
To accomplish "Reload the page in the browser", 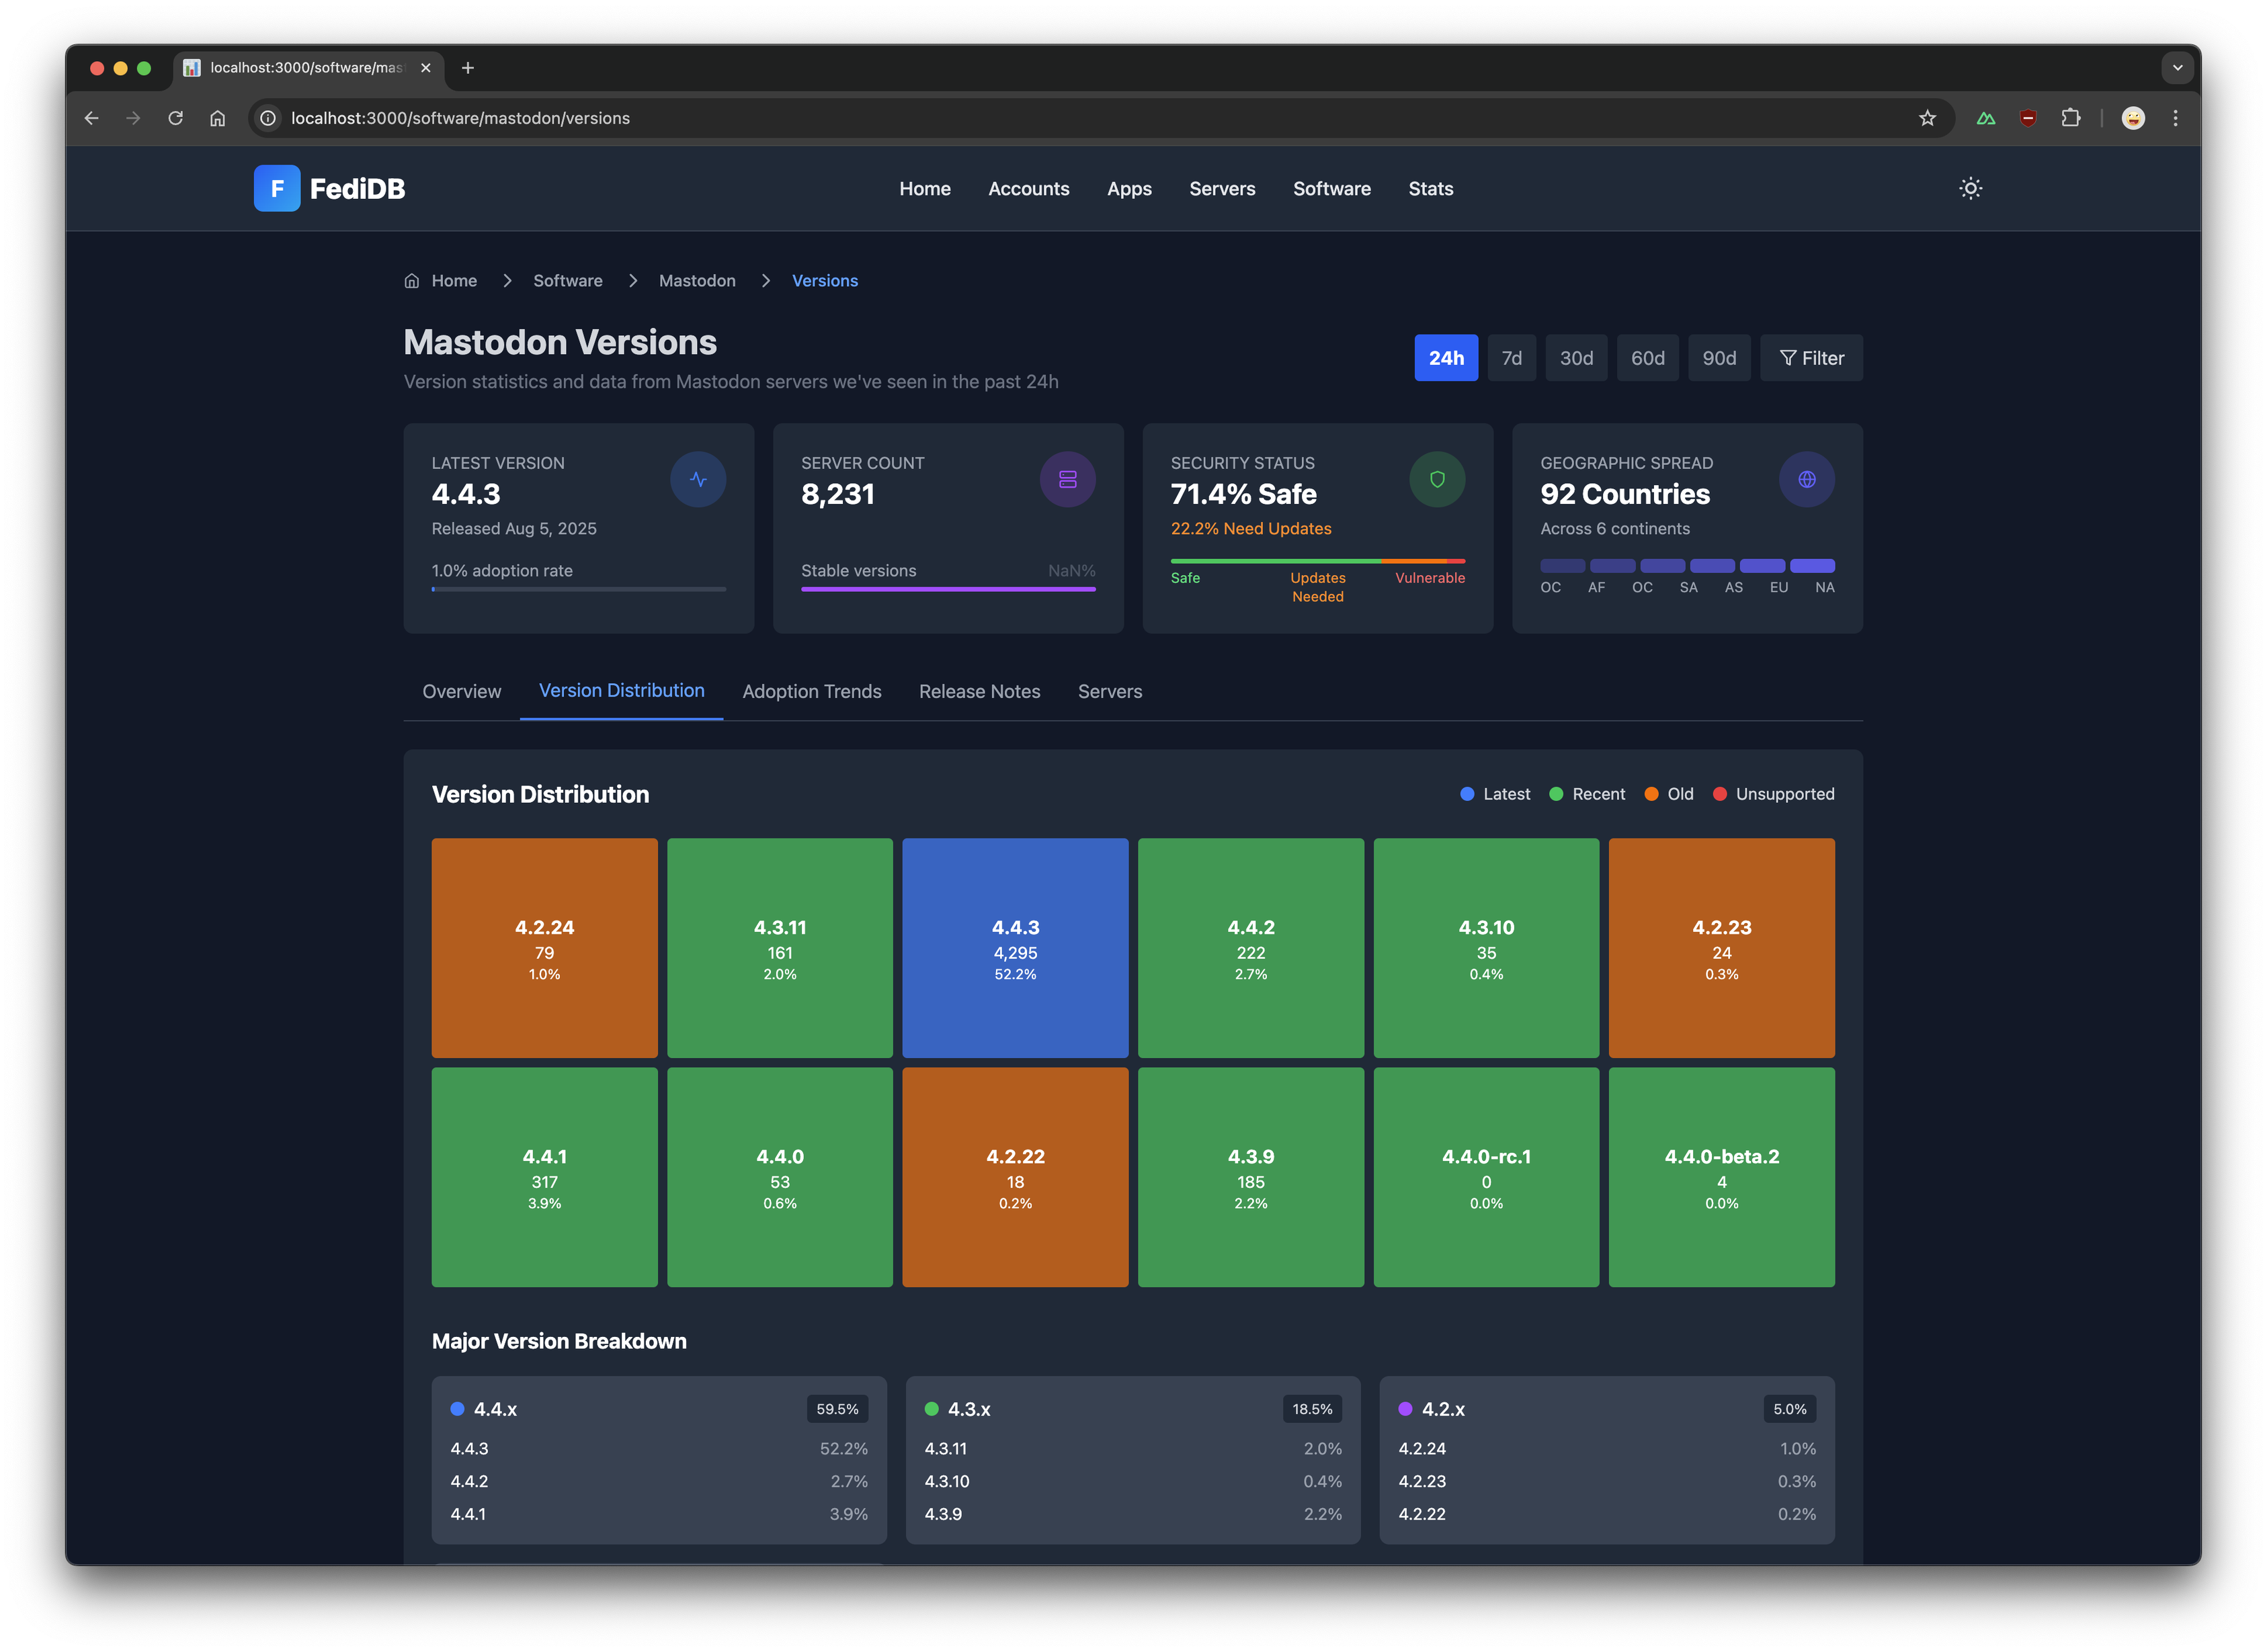I will [x=176, y=118].
